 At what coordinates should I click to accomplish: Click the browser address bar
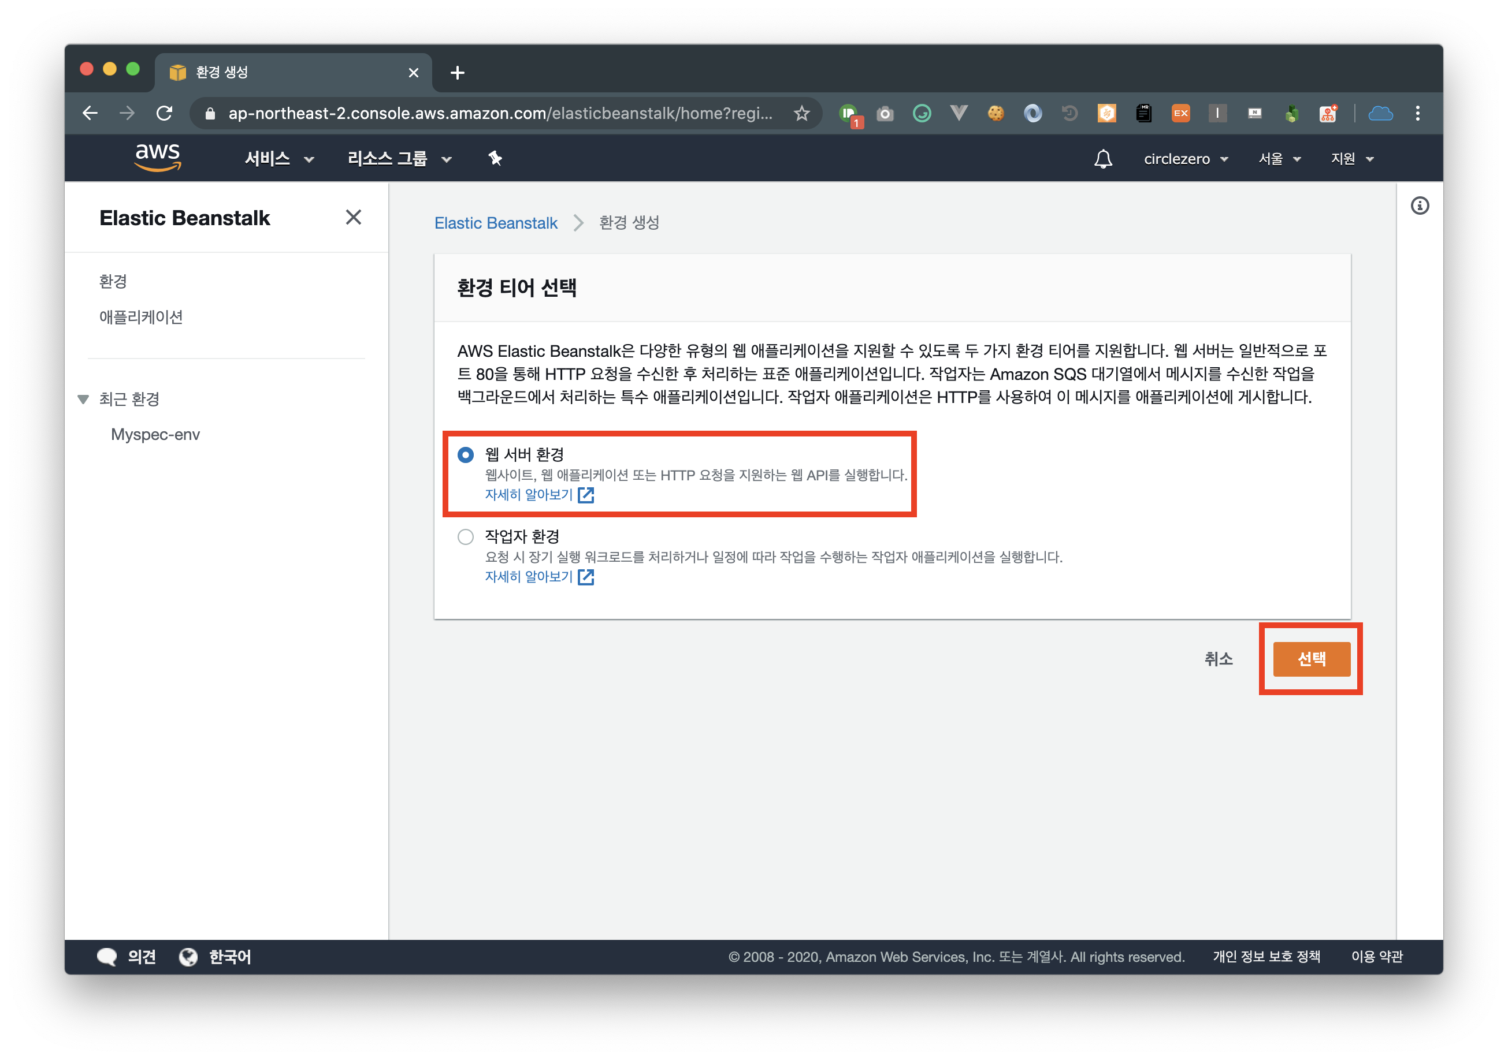pos(499,114)
